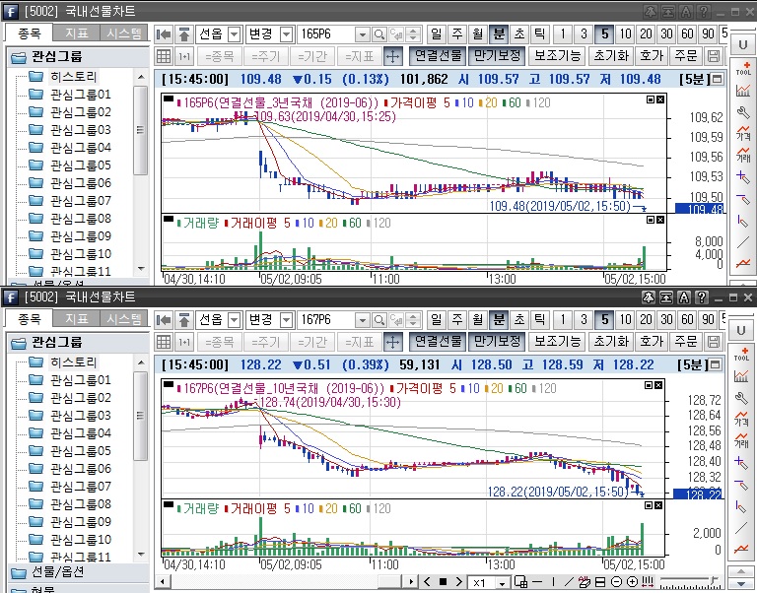Click 호가 button in the 165P6 window
757x593 pixels.
651,56
